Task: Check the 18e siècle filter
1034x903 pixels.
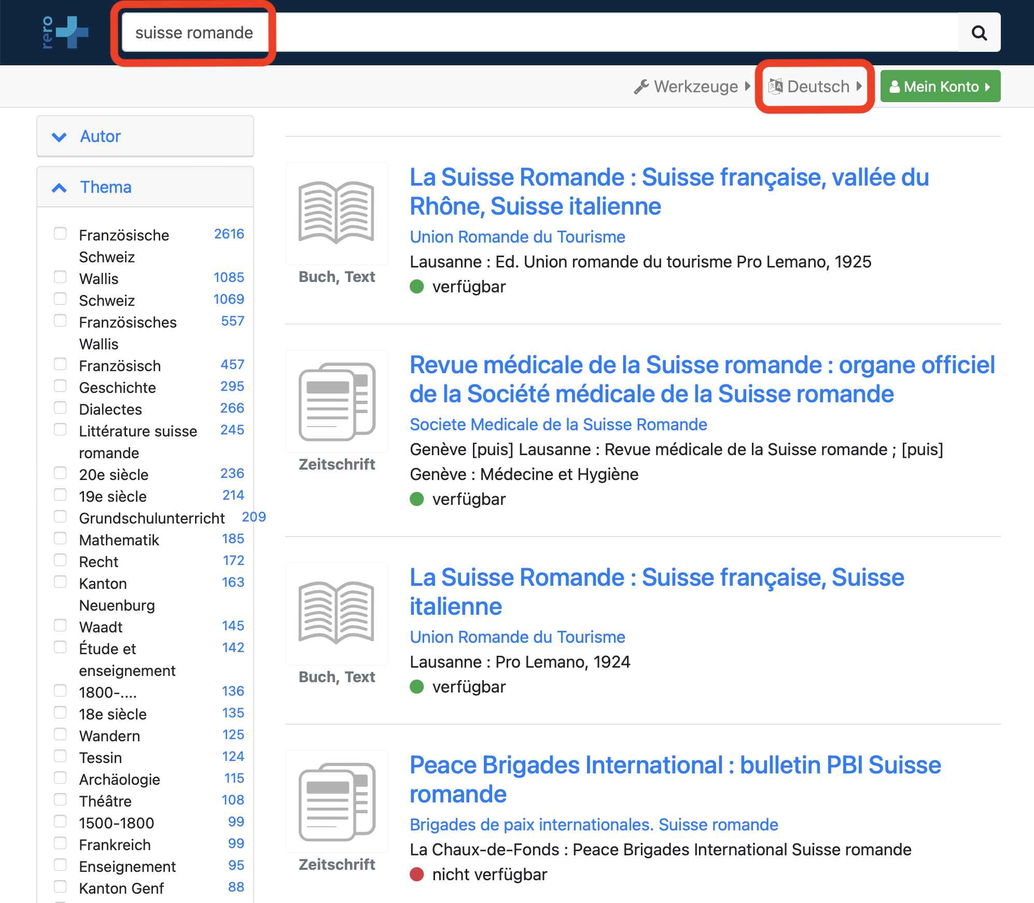Action: tap(60, 712)
